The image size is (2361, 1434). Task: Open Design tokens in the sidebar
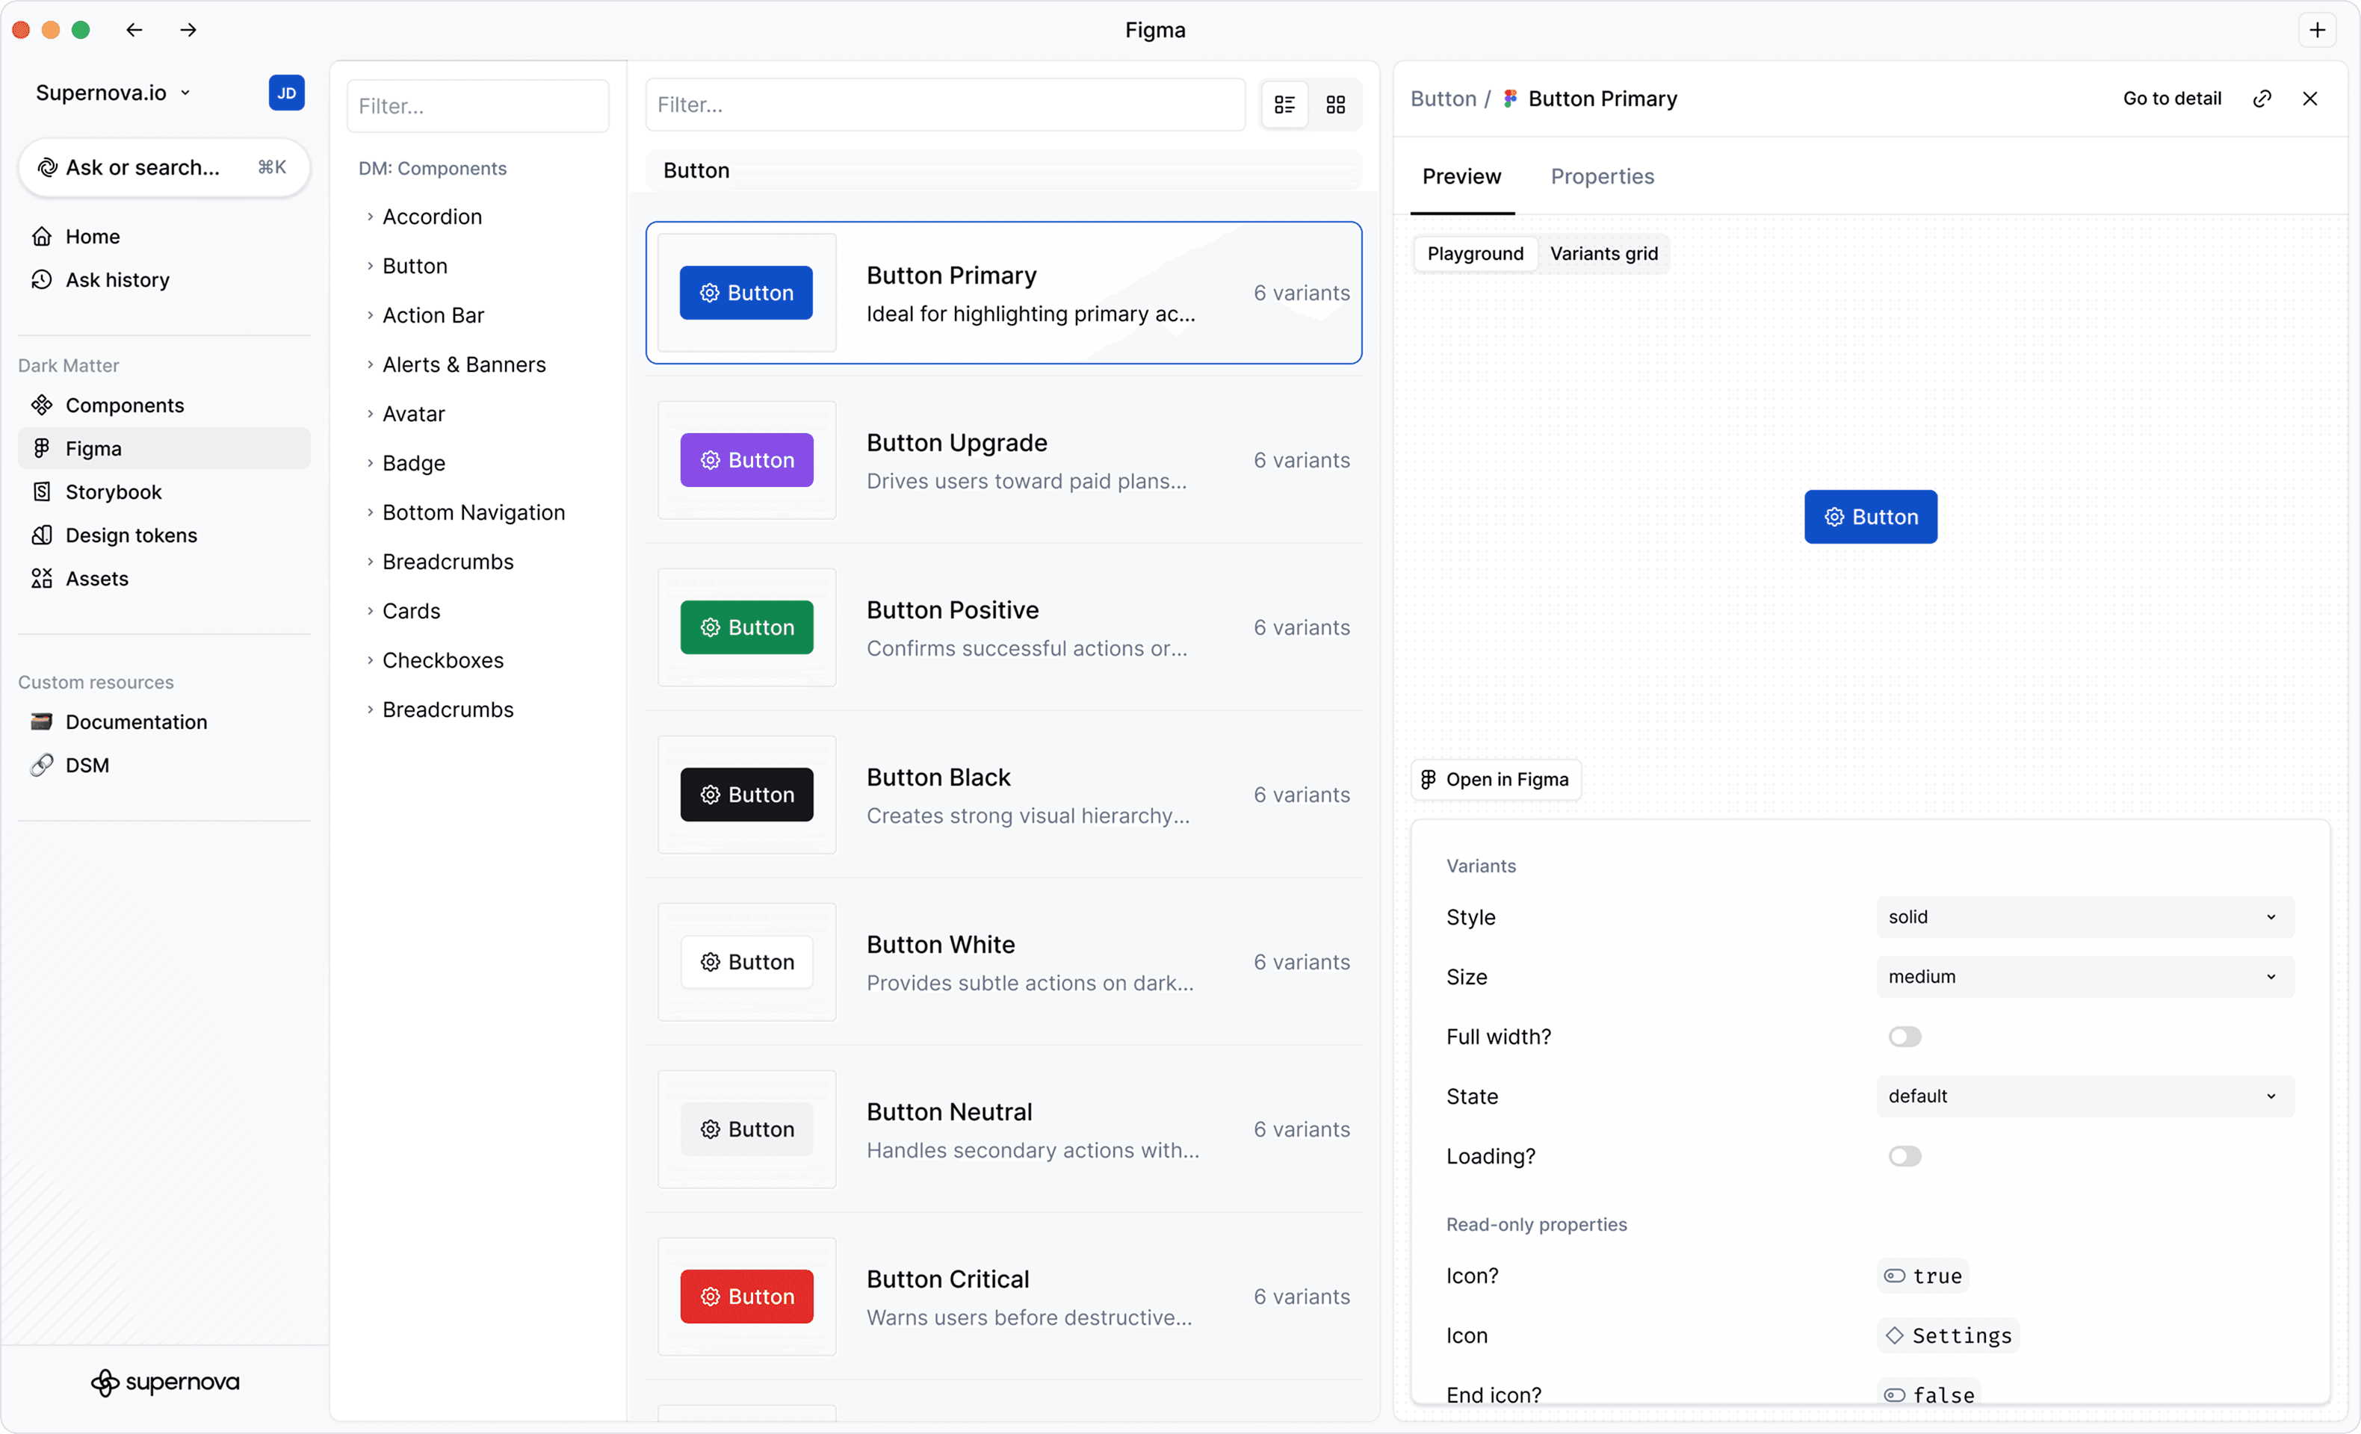tap(164, 535)
